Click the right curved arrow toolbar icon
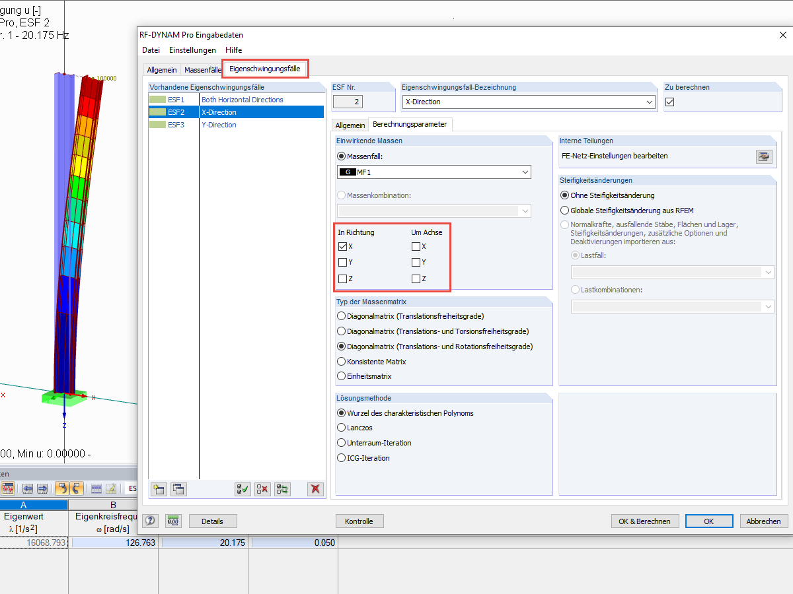The width and height of the screenshot is (793, 594). (x=76, y=488)
